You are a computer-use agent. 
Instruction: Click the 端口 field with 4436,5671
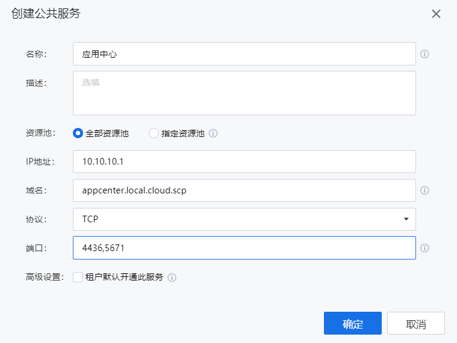[x=244, y=247]
